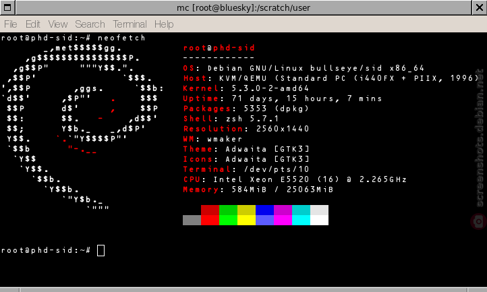Click the Kernel value 5.3.0-2-amd64
This screenshot has width=487, height=292.
pyautogui.click(x=270, y=88)
